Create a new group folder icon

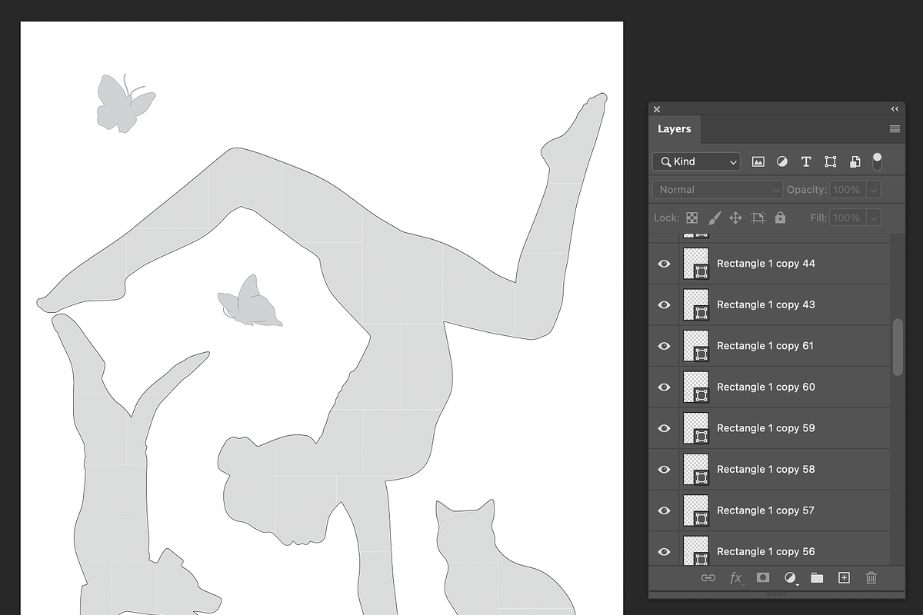point(817,577)
